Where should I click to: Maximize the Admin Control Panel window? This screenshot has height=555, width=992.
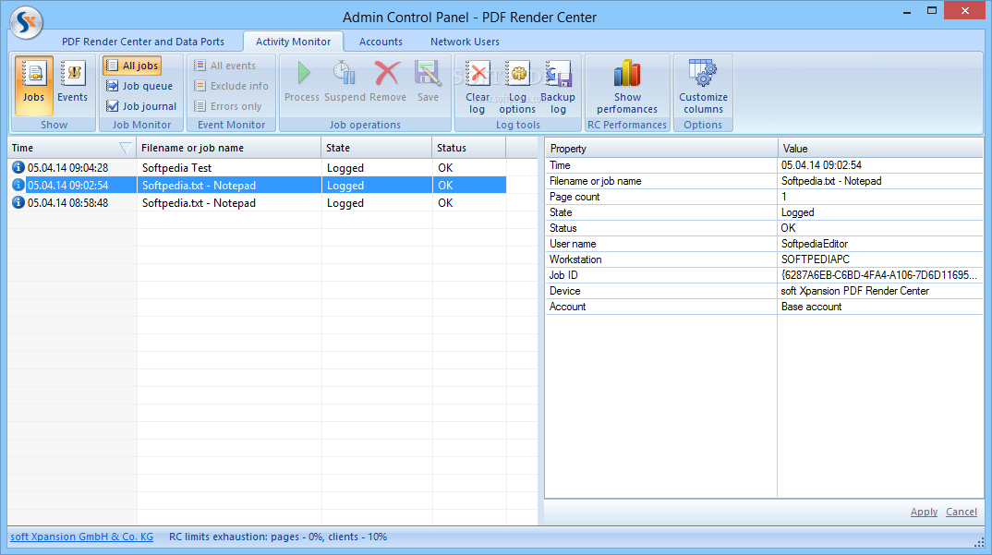(x=931, y=11)
